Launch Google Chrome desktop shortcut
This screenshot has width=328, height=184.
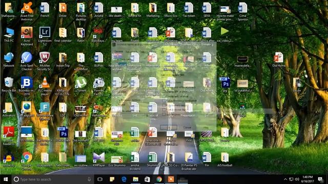point(27,161)
